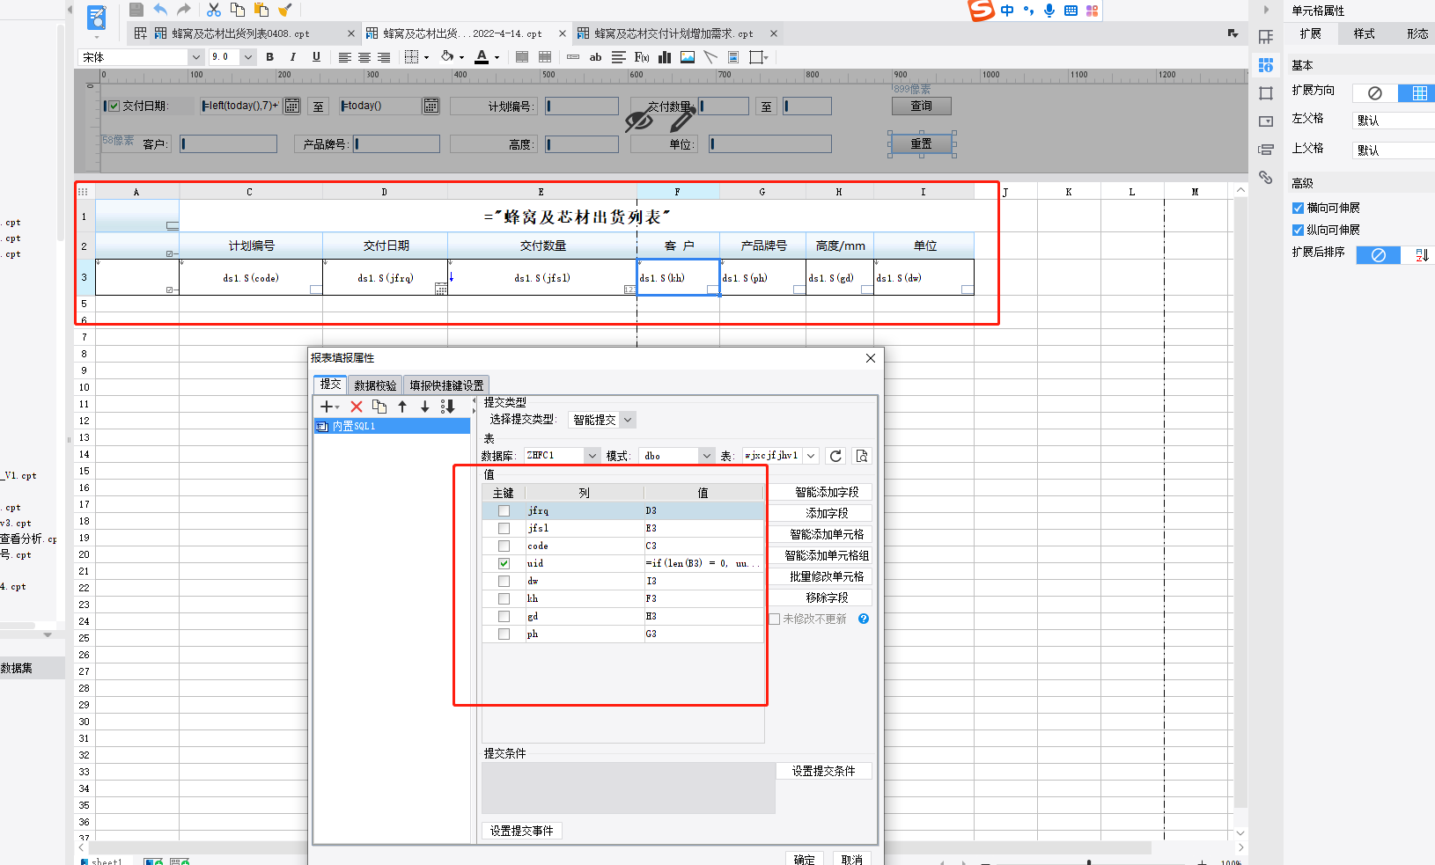Insert an image element
This screenshot has width=1435, height=865.
688,57
